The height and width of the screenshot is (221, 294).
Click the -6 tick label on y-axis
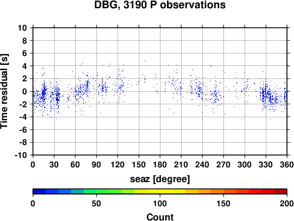click(23, 130)
